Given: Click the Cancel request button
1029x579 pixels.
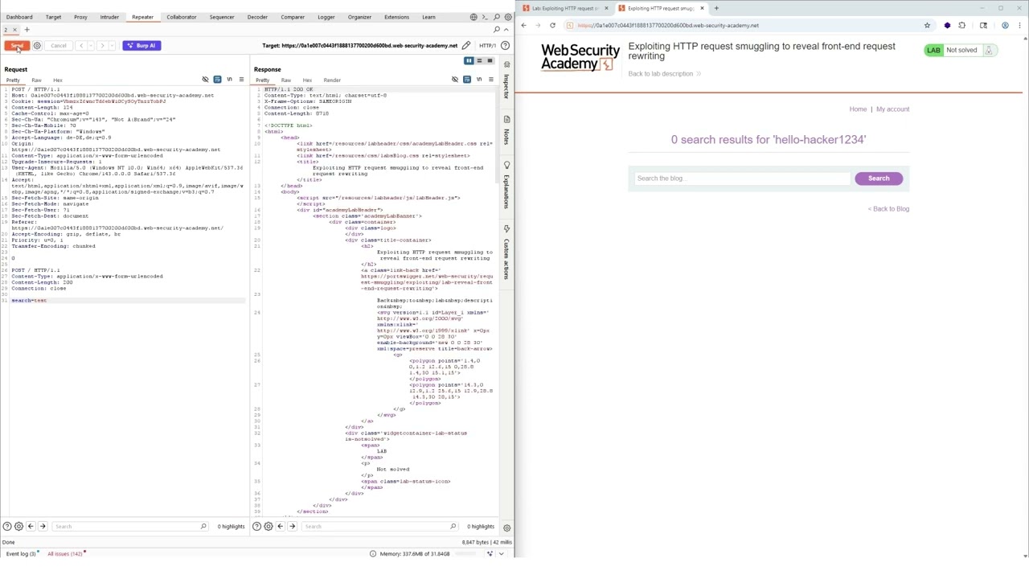Looking at the screenshot, I should click(59, 46).
